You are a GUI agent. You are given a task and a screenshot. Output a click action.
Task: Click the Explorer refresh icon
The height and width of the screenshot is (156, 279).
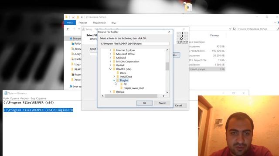pos(235,29)
